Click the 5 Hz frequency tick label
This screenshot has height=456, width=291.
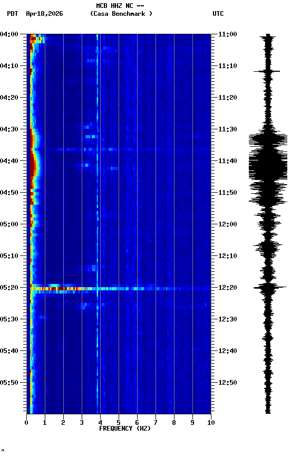coord(119,423)
